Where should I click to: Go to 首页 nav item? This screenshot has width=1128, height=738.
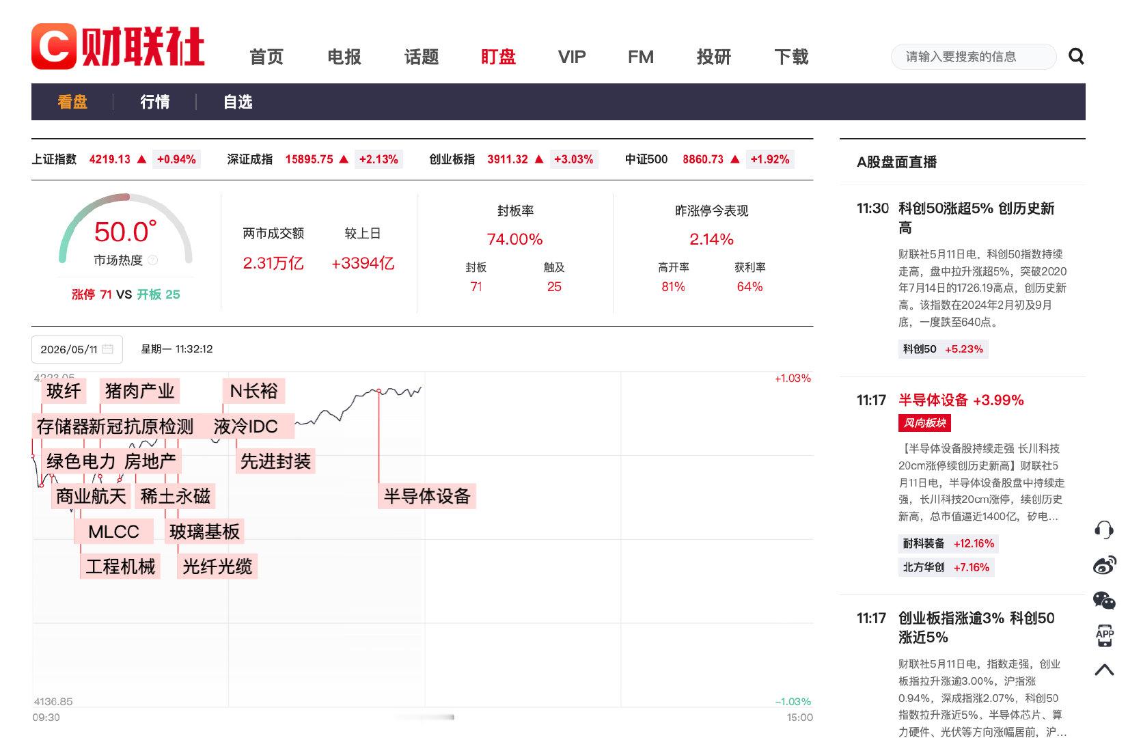point(266,57)
